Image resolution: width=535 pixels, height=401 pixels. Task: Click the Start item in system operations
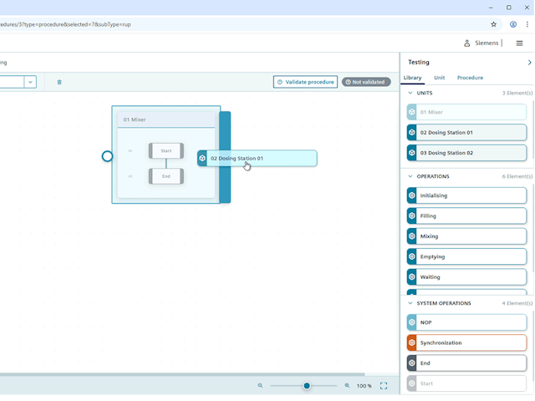[x=466, y=383]
